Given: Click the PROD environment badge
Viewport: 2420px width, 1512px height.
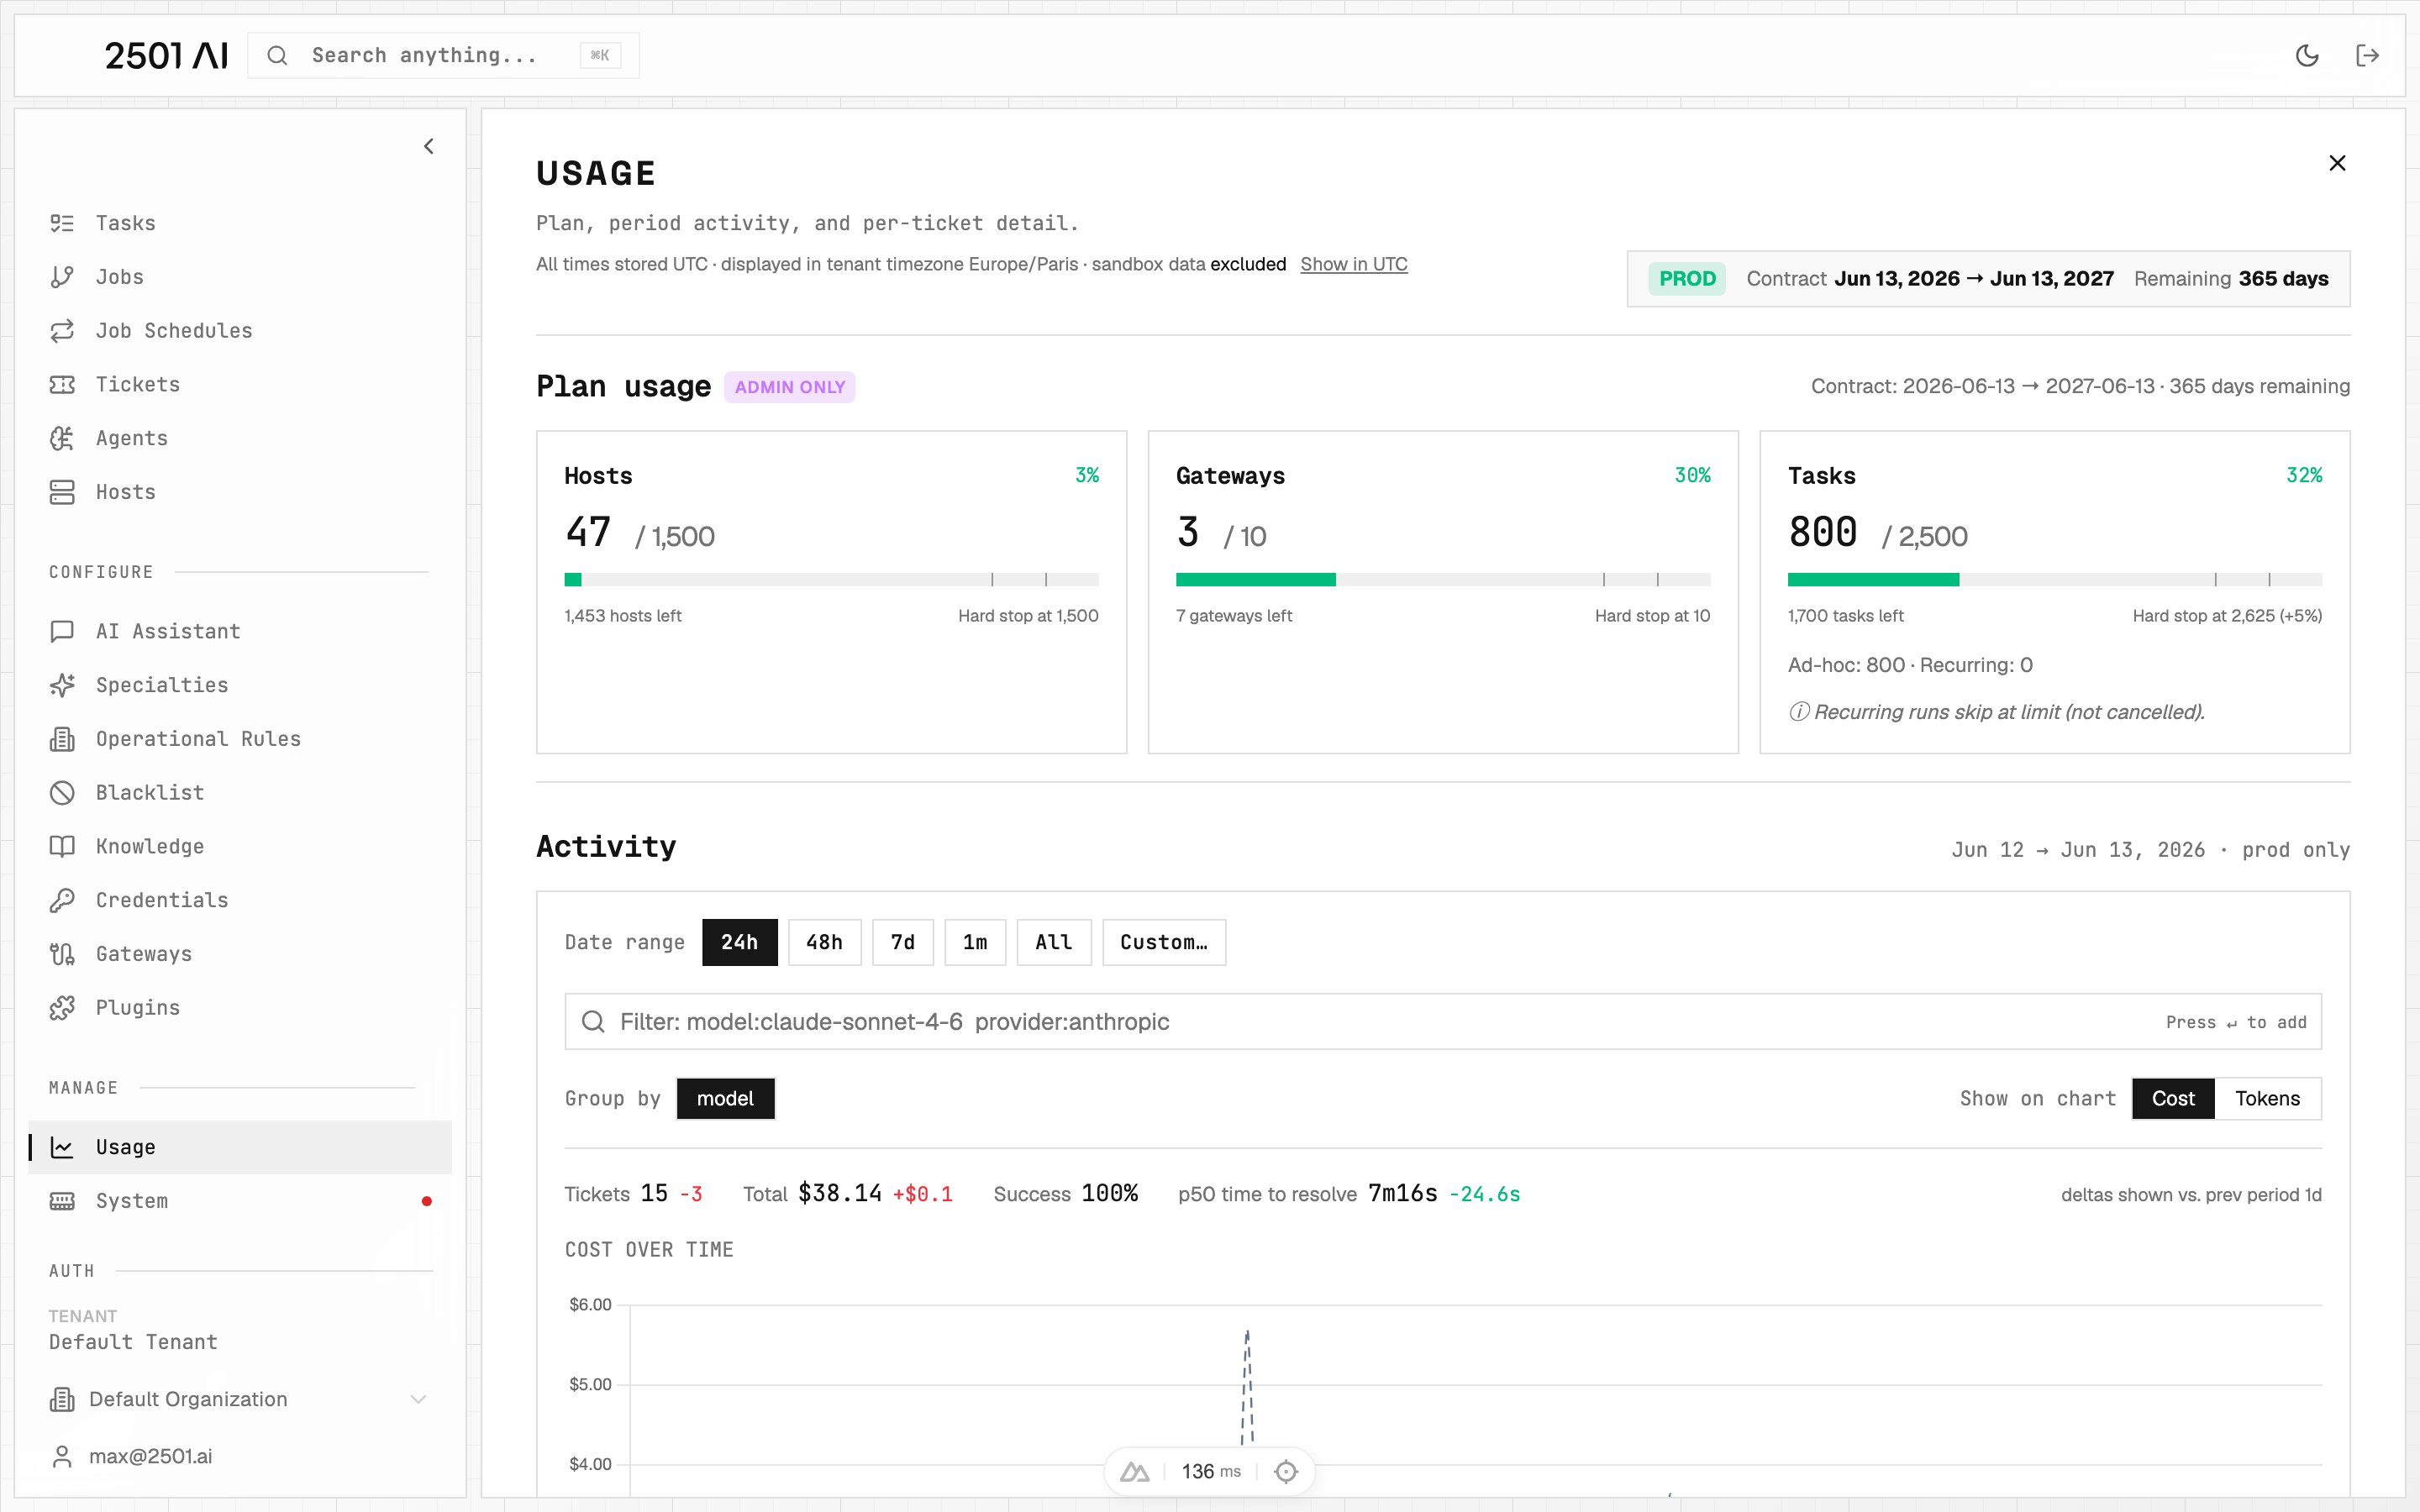Looking at the screenshot, I should (1686, 279).
